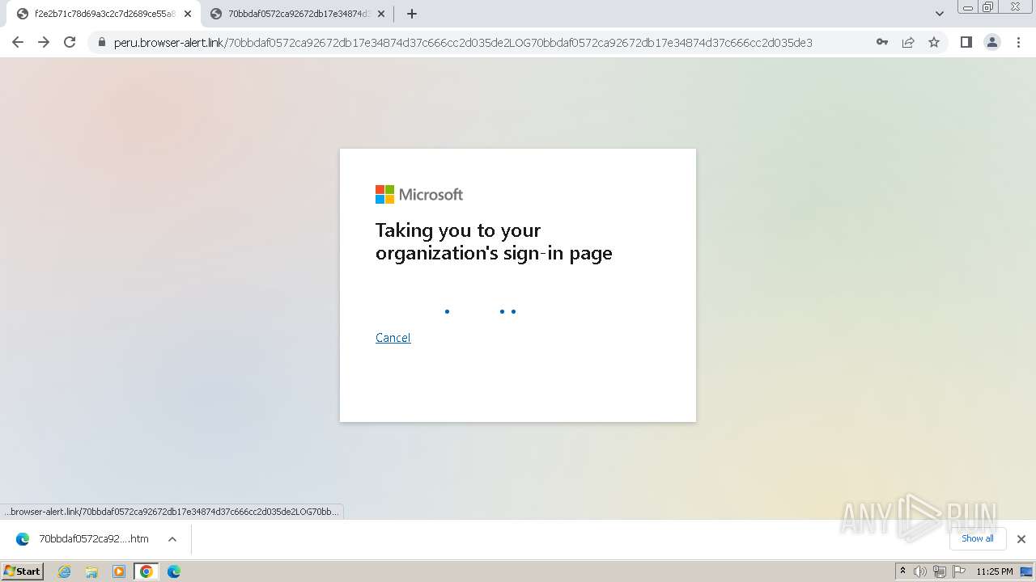Image resolution: width=1036 pixels, height=582 pixels.
Task: Expand the download item options chevron
Action: coord(172,539)
